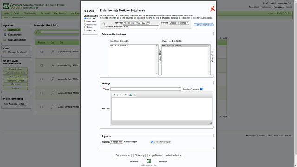Open Planificación menu on background page
297x167 pixels.
30,13
